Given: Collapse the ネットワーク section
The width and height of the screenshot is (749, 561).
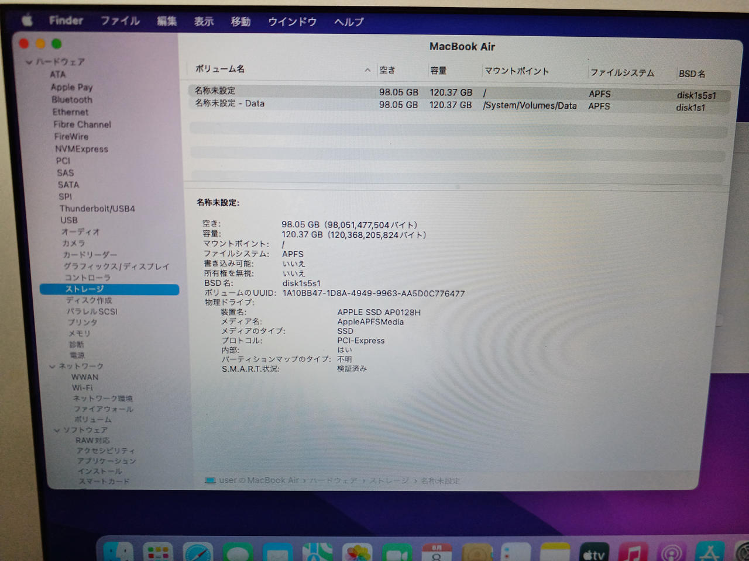Looking at the screenshot, I should [x=52, y=366].
